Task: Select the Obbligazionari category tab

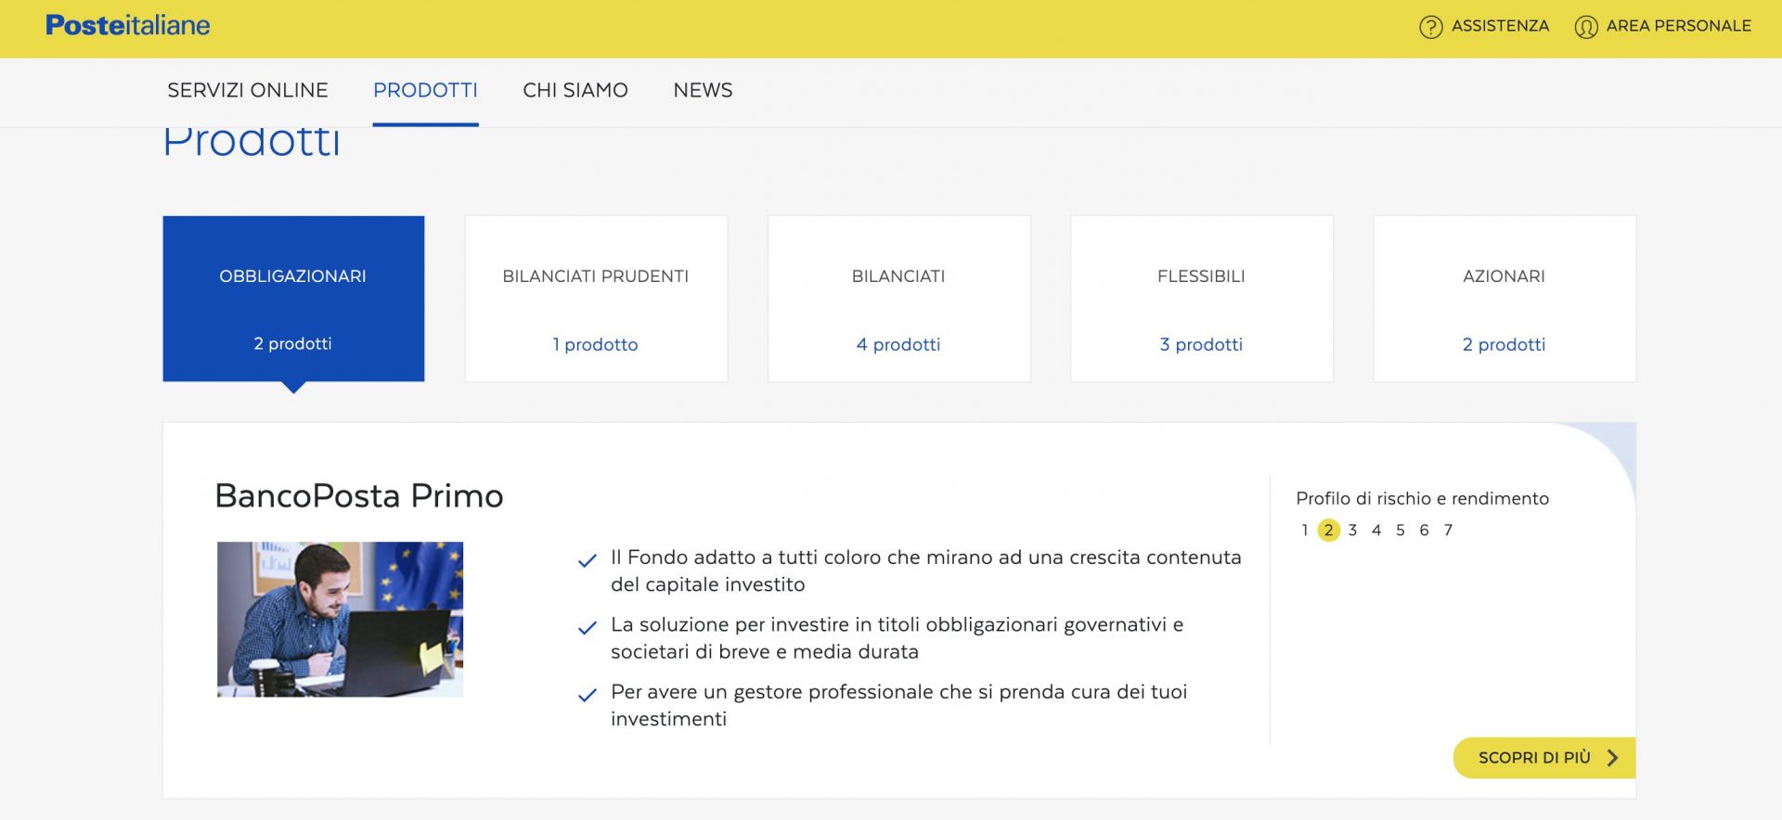Action: (x=293, y=299)
